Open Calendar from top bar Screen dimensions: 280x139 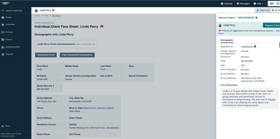point(226,3)
